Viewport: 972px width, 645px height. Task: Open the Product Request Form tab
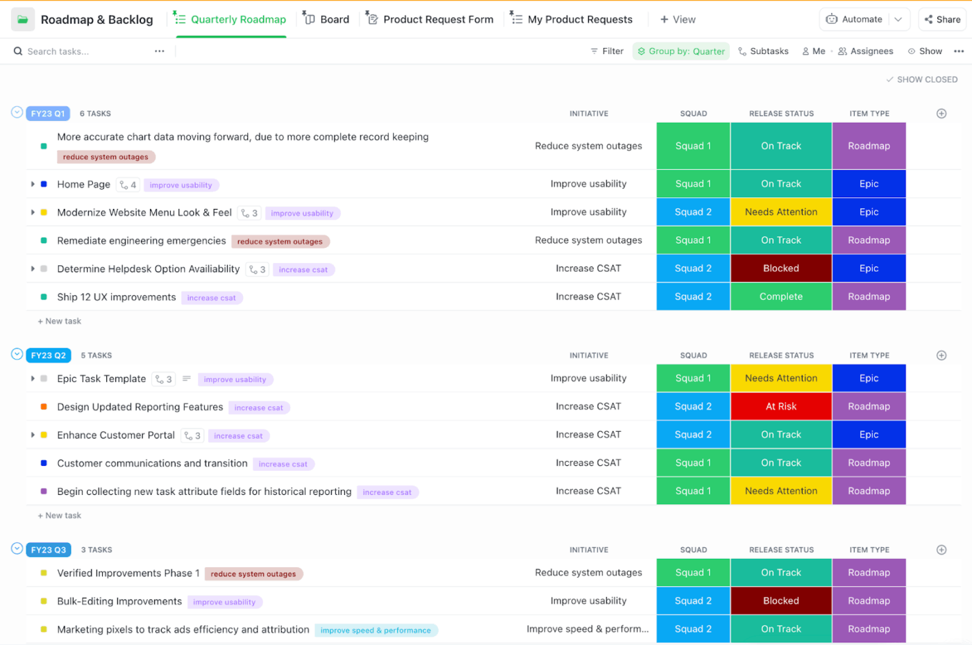(430, 19)
